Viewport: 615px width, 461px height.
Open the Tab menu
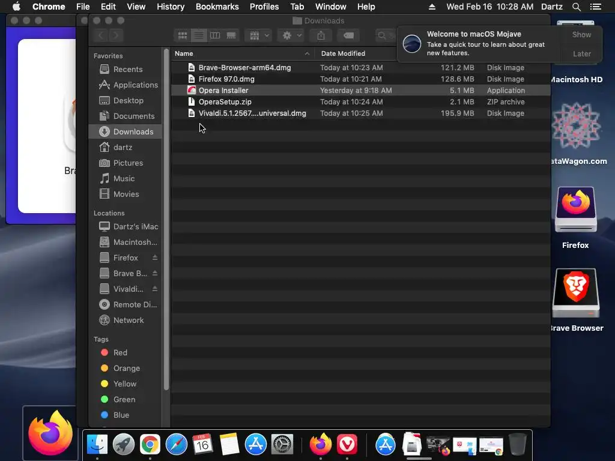297,7
